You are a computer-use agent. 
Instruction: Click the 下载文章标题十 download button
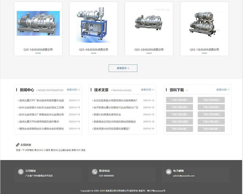180,100
